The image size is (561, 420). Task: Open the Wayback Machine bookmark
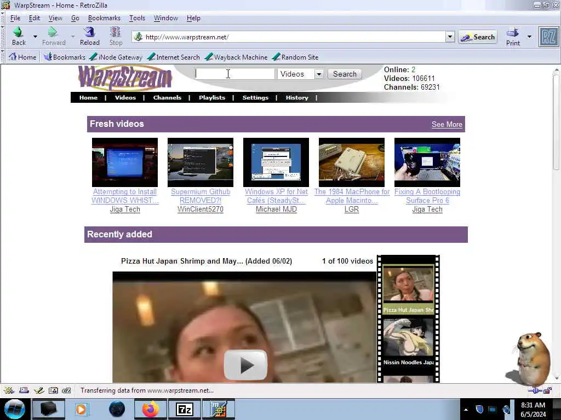tap(236, 57)
